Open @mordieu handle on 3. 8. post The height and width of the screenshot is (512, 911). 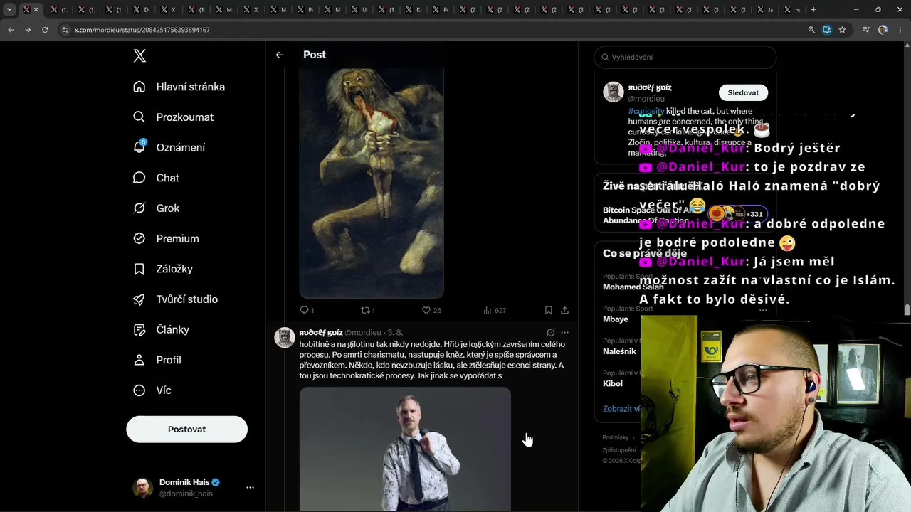tap(363, 332)
